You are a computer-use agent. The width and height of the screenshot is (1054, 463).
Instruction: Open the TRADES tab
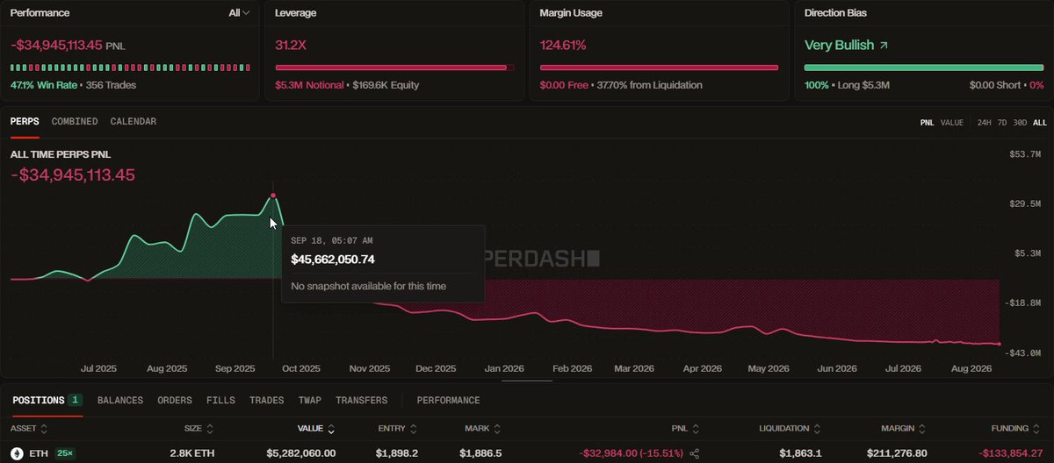pos(267,400)
